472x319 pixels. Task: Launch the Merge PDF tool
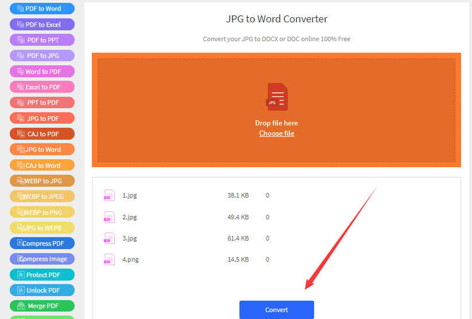42,306
